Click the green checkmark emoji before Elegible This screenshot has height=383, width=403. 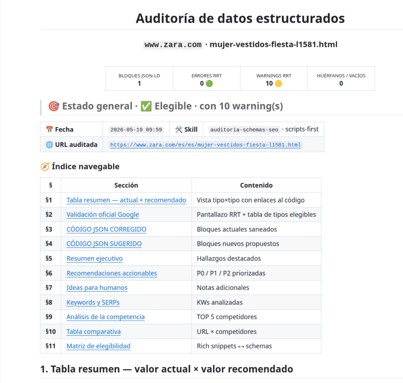pyautogui.click(x=146, y=106)
